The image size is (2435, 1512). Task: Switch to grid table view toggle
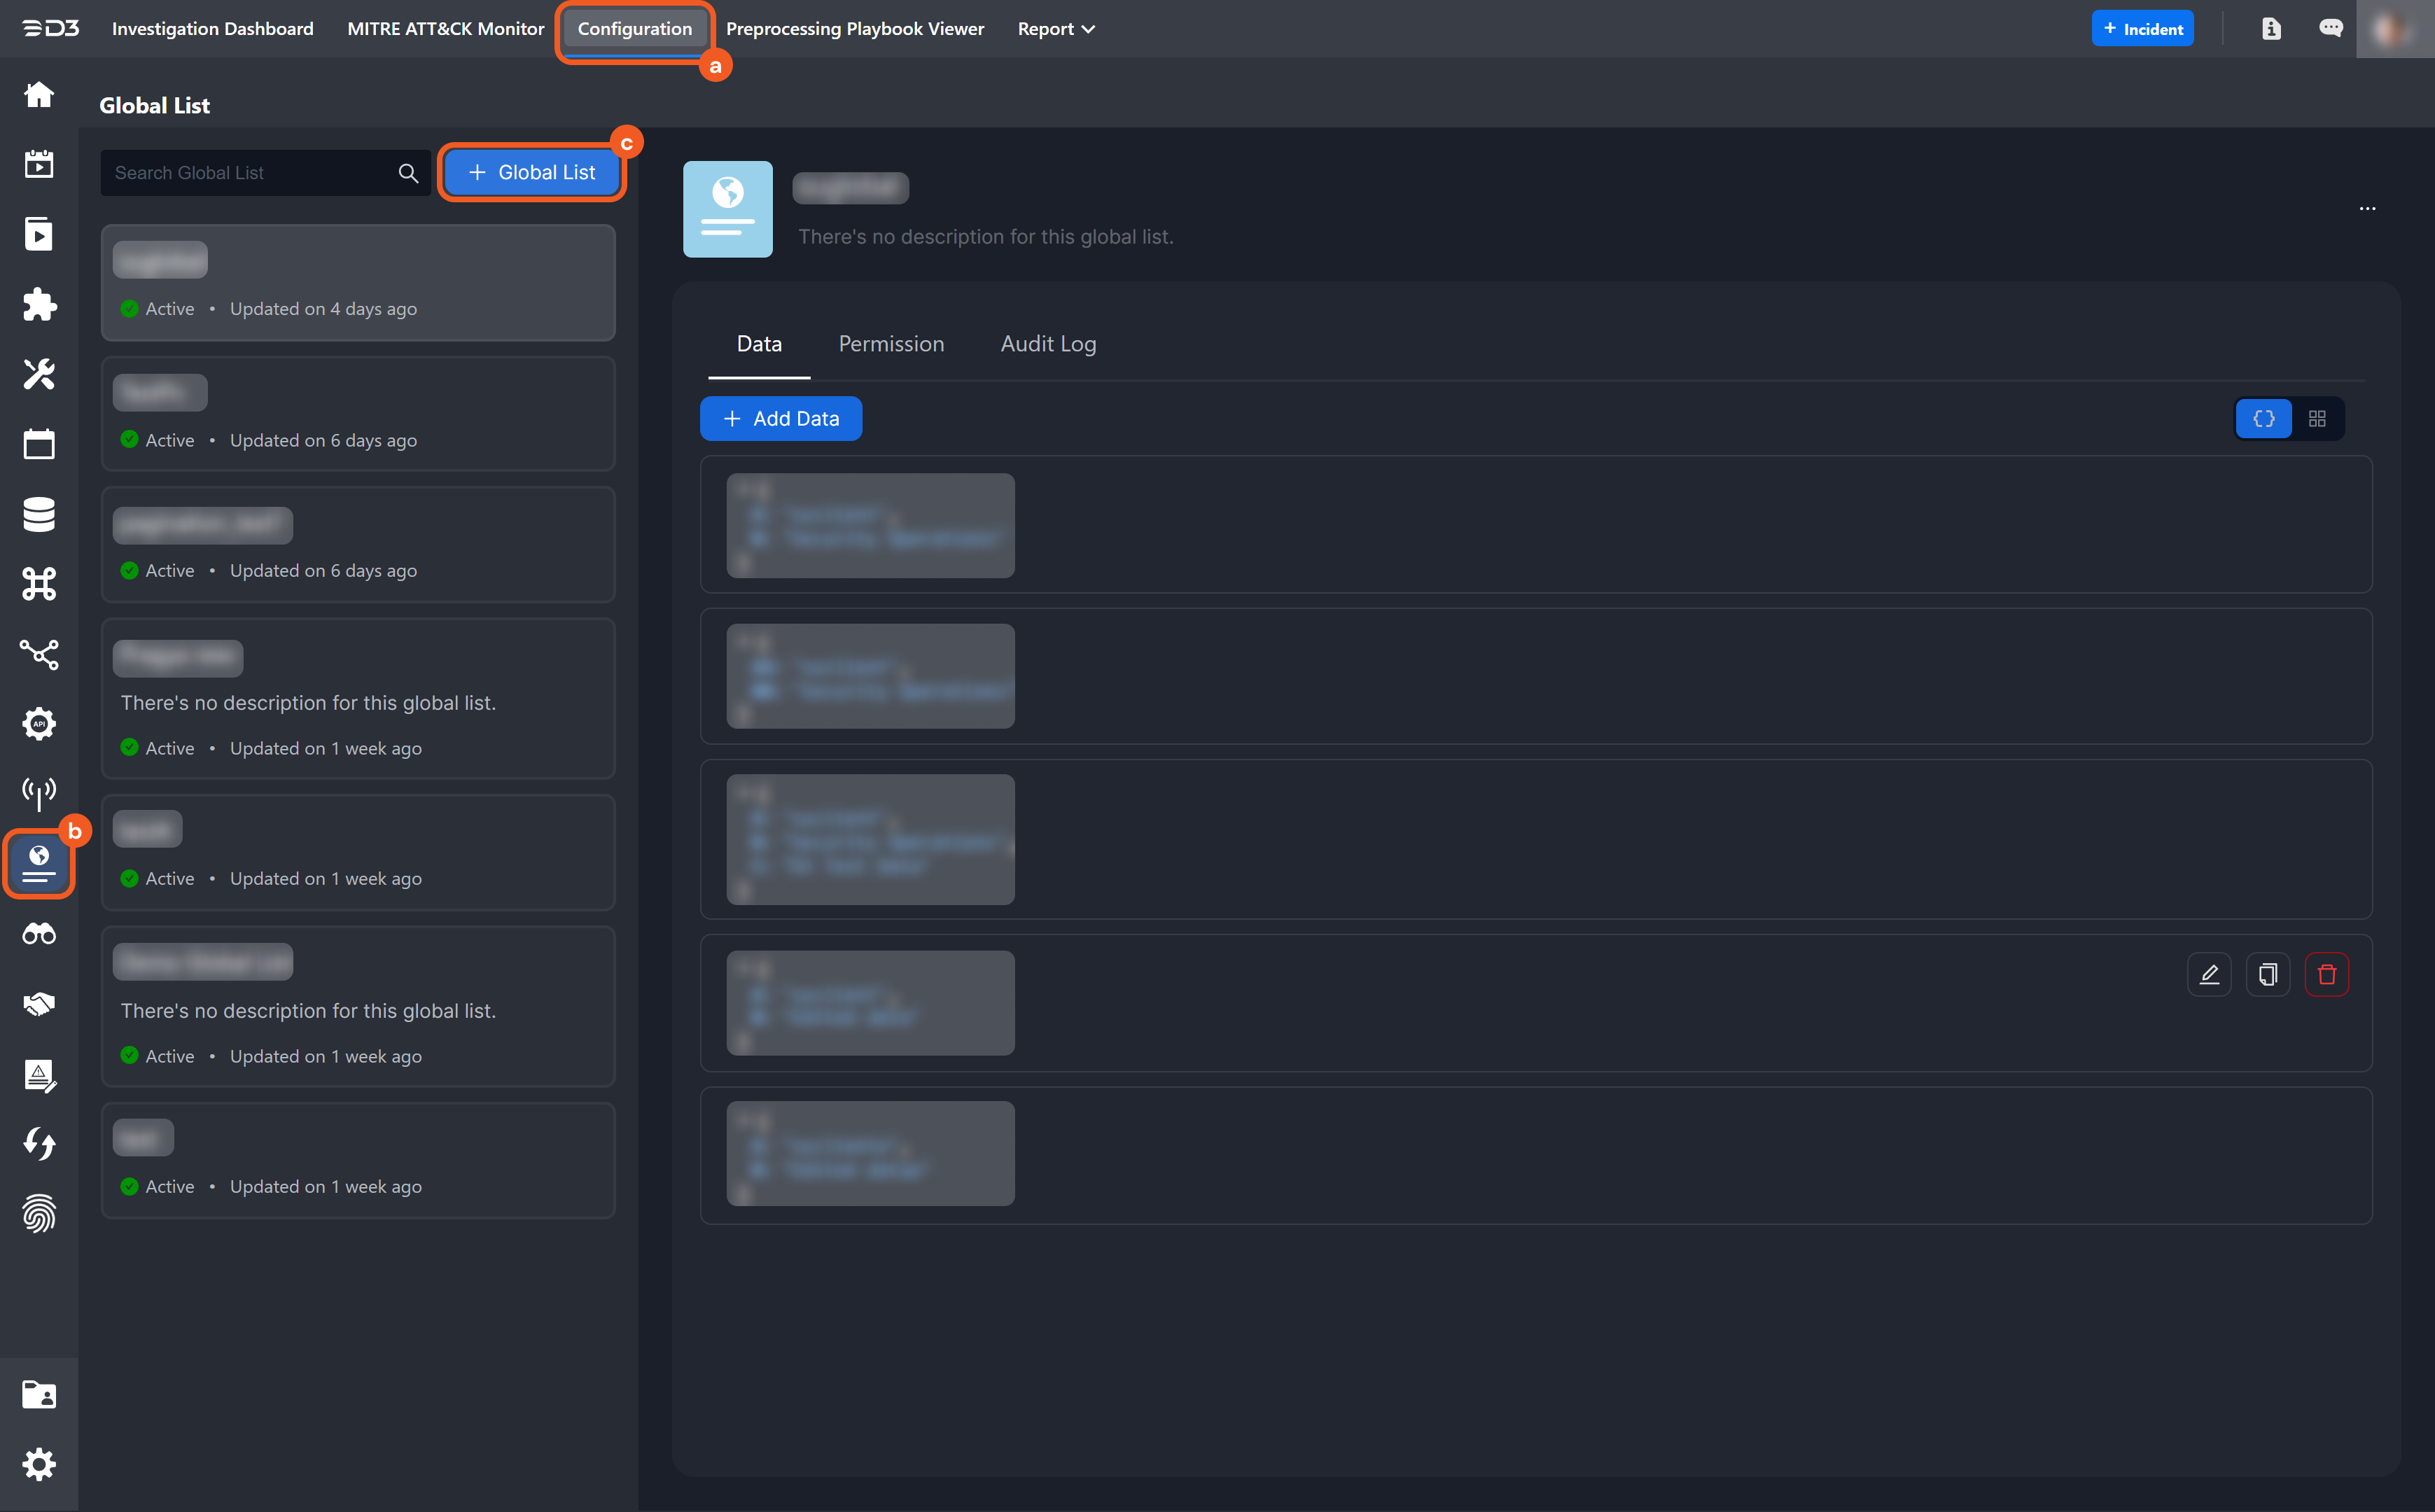point(2317,419)
